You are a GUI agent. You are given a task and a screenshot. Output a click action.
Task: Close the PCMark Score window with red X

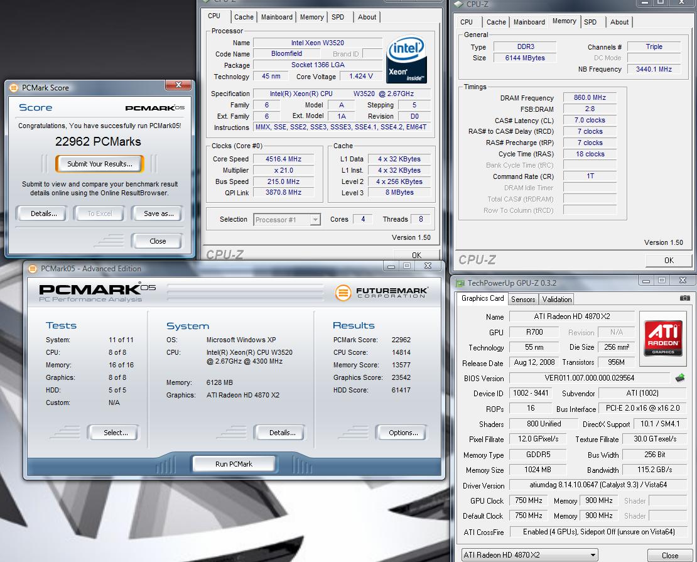pyautogui.click(x=178, y=85)
